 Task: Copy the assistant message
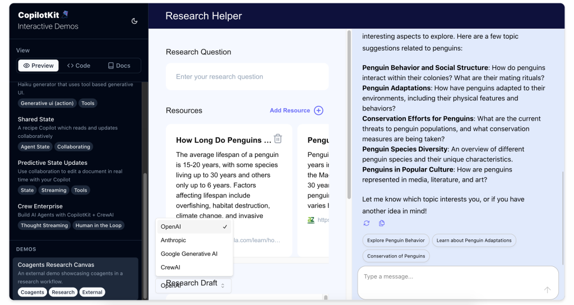pos(381,223)
